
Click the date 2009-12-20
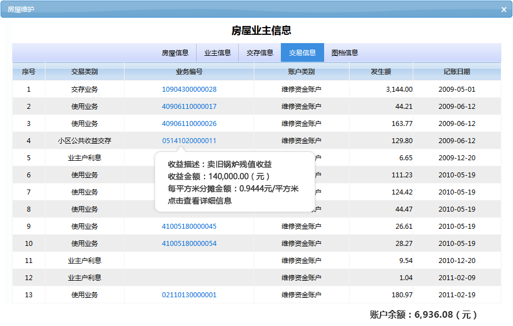456,158
